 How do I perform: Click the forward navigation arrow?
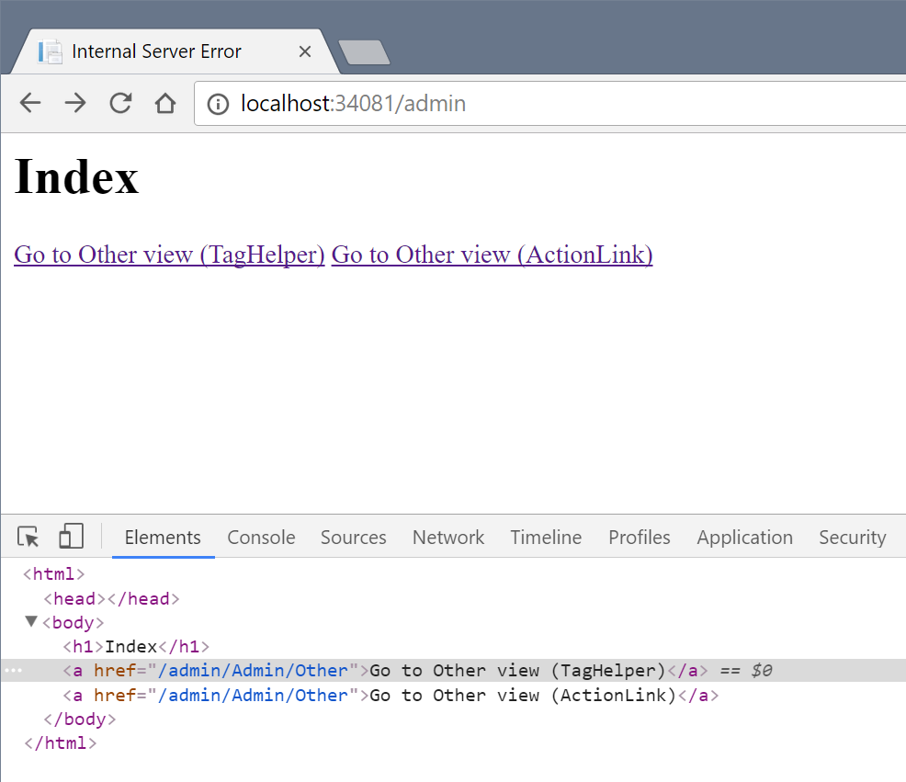tap(75, 103)
